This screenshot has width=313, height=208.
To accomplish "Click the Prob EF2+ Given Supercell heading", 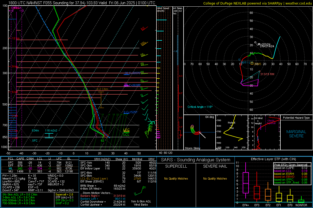I will (x=291, y=165).
